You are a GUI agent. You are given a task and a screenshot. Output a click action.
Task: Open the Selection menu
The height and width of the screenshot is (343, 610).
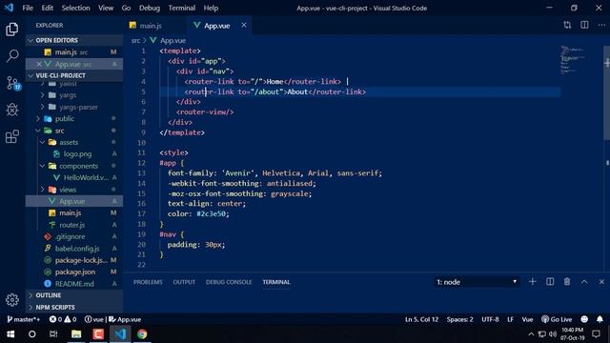pos(75,8)
